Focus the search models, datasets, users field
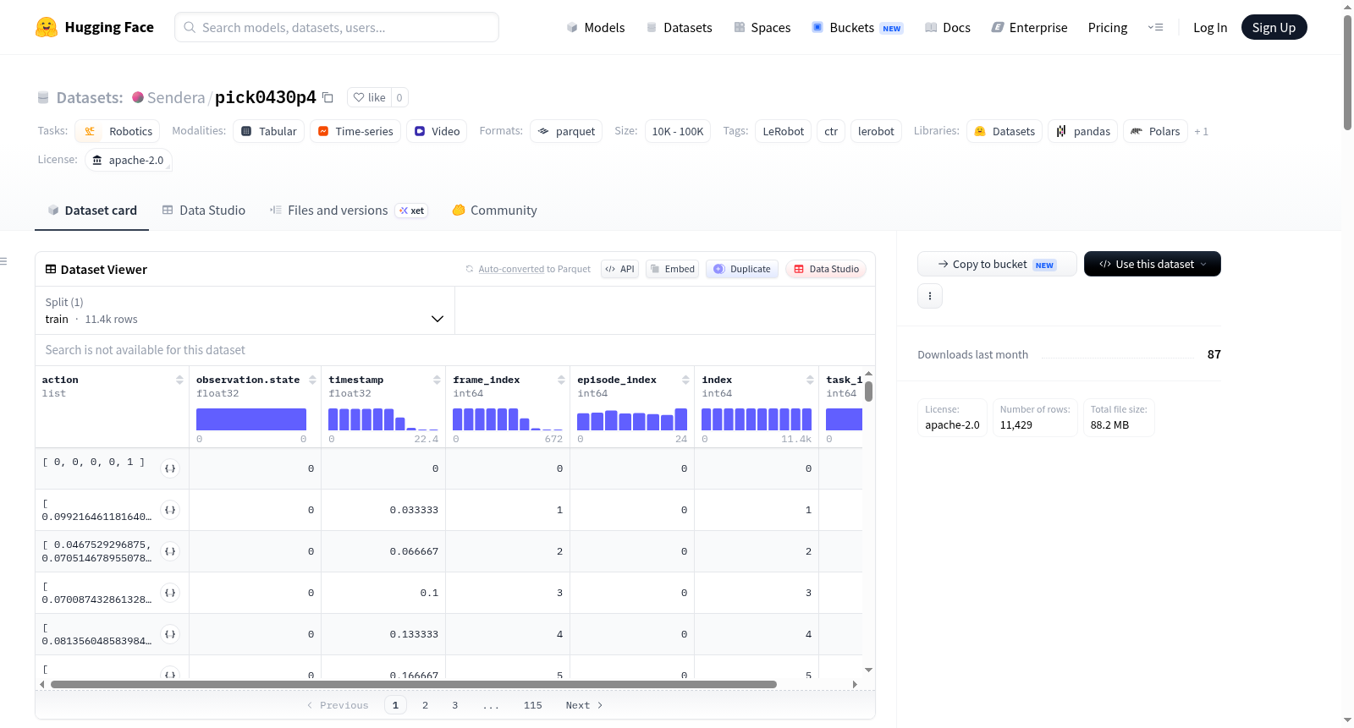This screenshot has height=728, width=1354. coord(337,27)
